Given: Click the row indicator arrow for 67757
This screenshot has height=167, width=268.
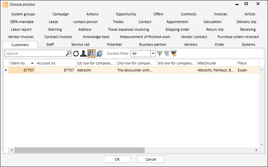Looking at the screenshot, I should pyautogui.click(x=6, y=70).
